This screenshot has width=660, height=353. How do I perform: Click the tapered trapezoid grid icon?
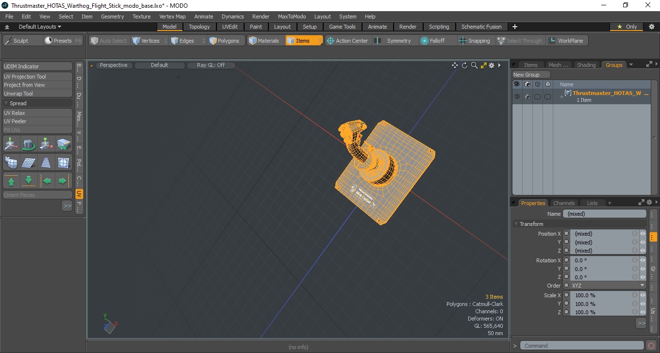point(47,162)
